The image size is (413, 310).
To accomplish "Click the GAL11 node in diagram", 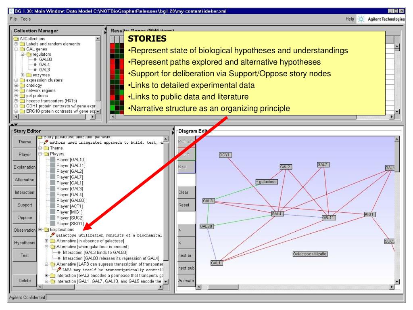I will pyautogui.click(x=328, y=218).
